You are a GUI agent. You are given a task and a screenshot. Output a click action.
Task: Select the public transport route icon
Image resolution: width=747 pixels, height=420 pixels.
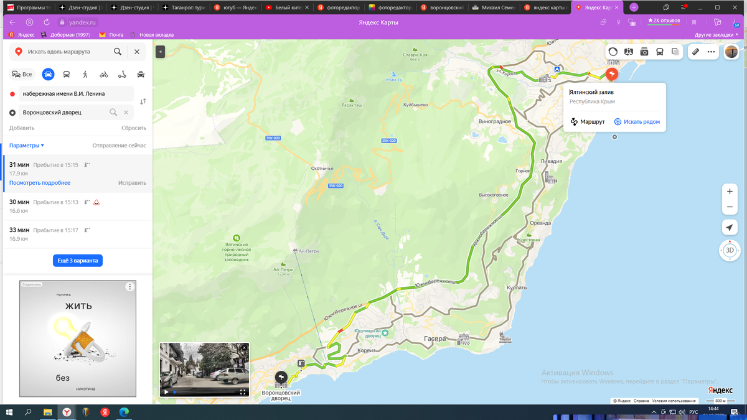67,74
